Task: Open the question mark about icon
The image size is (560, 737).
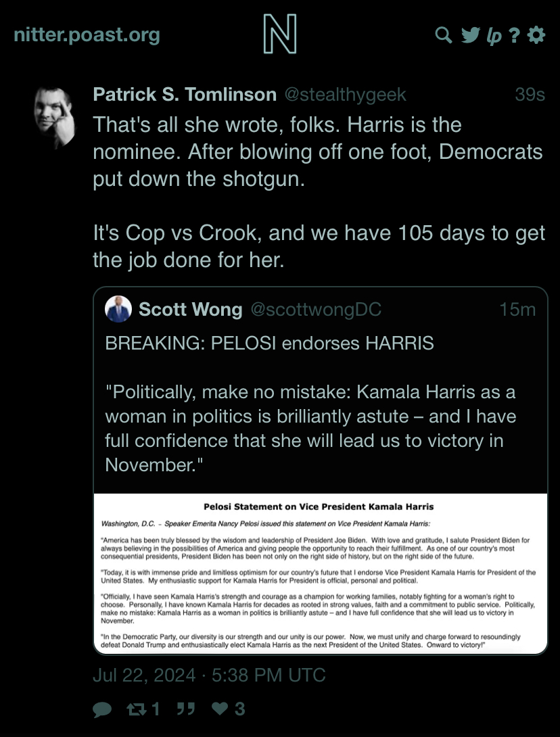Action: (515, 34)
